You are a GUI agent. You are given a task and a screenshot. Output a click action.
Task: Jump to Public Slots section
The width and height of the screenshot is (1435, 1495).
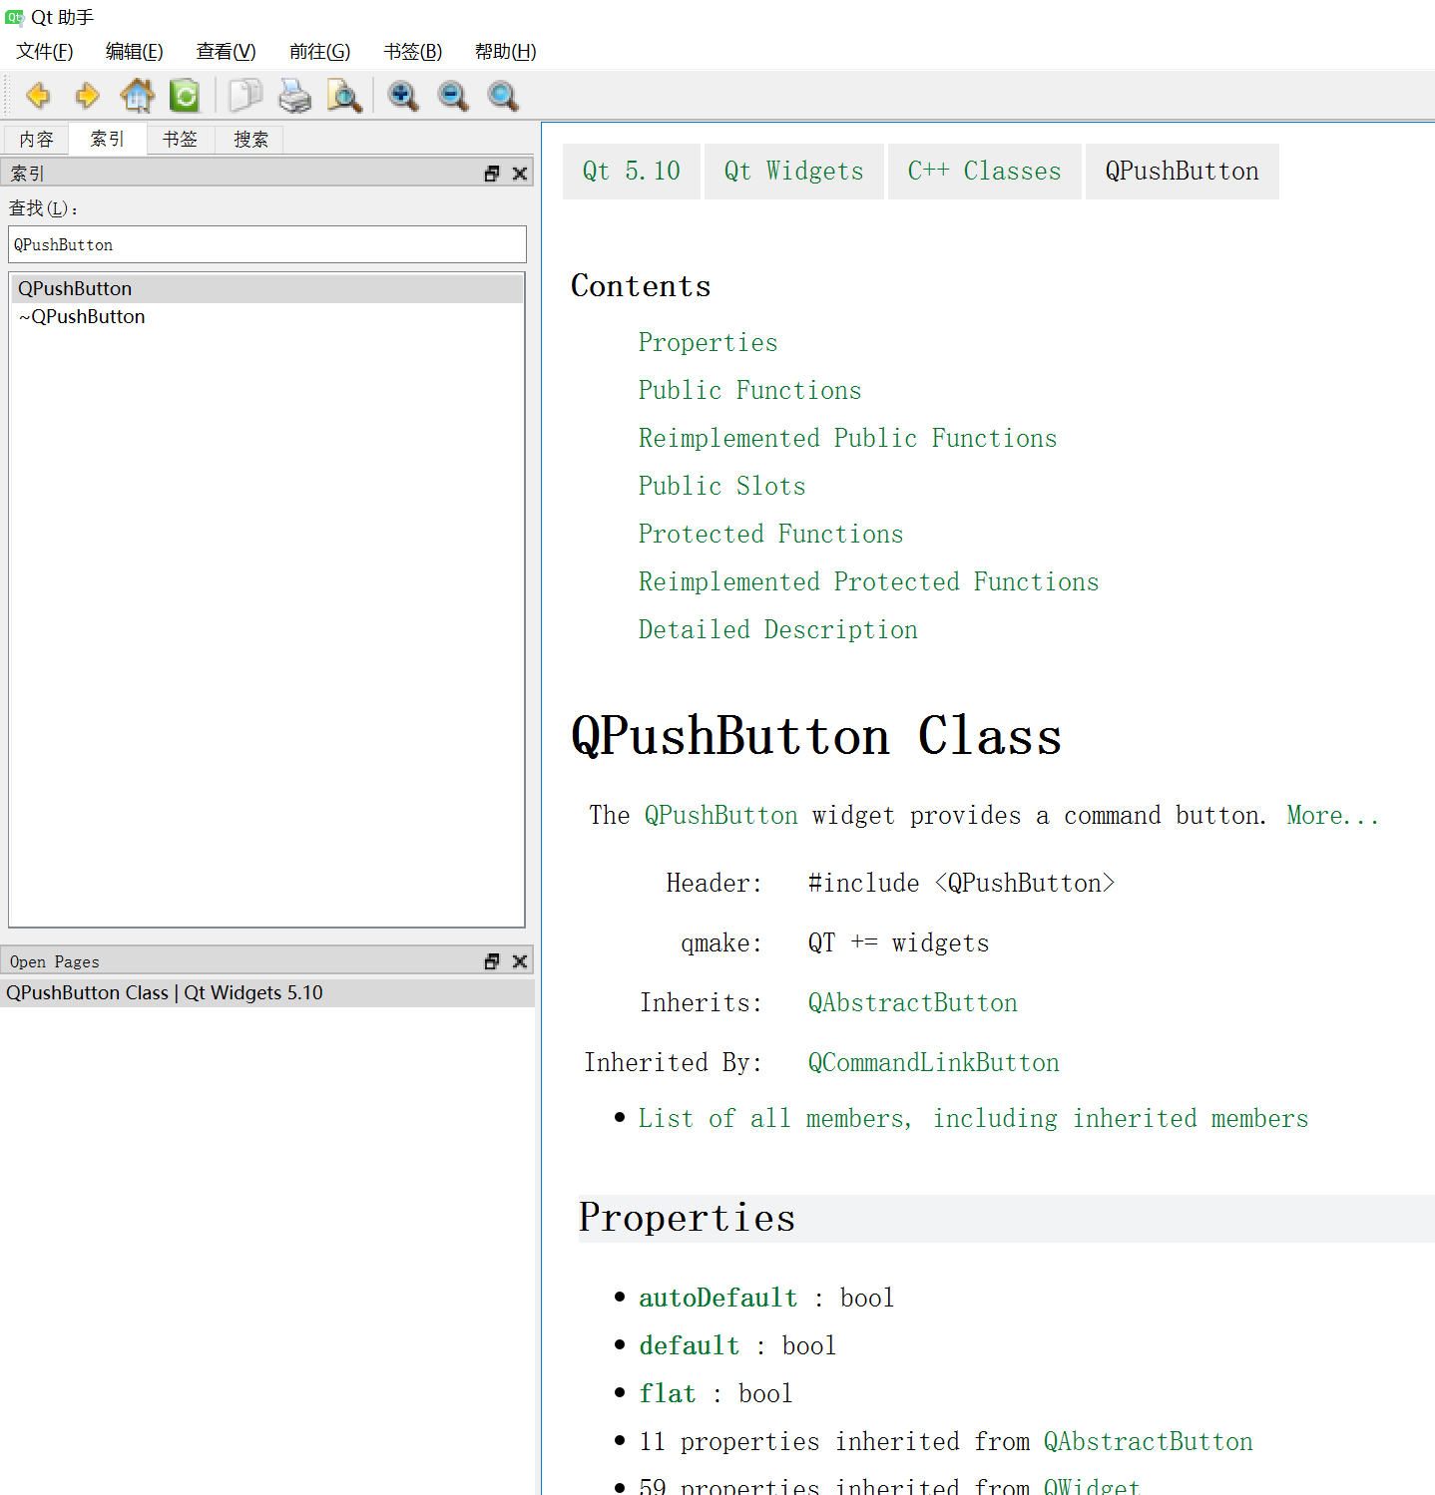pos(722,486)
